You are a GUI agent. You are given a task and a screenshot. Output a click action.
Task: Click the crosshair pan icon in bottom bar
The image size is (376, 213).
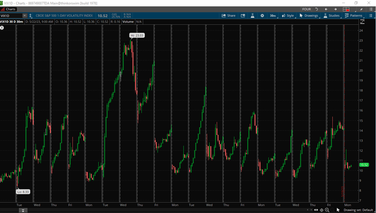click(x=322, y=210)
